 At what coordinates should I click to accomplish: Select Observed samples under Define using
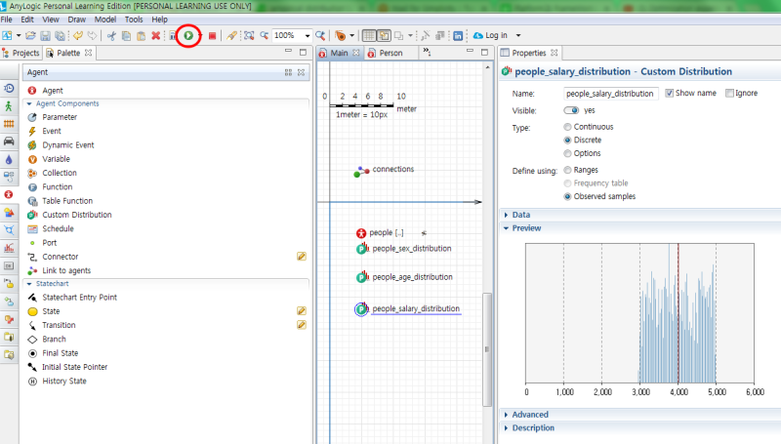567,196
